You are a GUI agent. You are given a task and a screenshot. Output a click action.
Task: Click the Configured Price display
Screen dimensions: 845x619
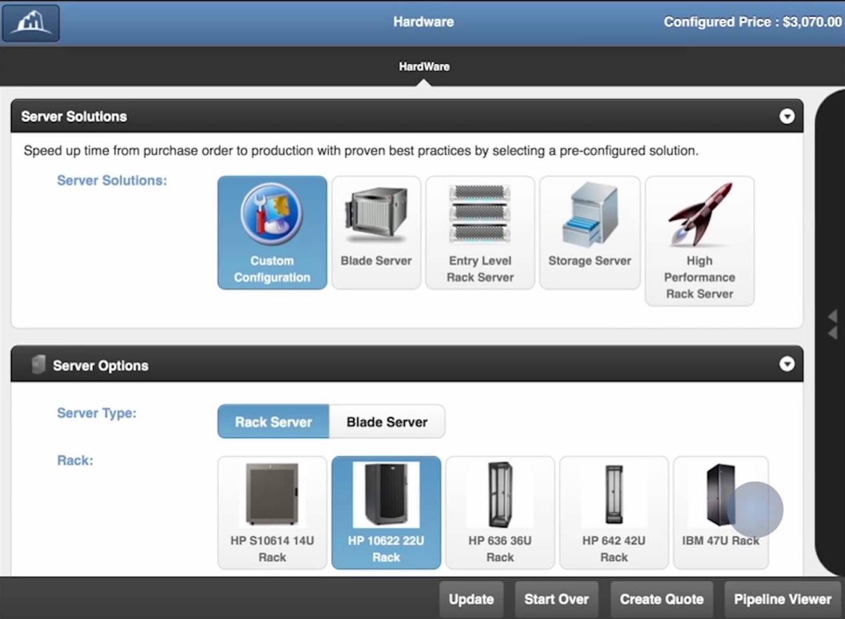click(752, 22)
